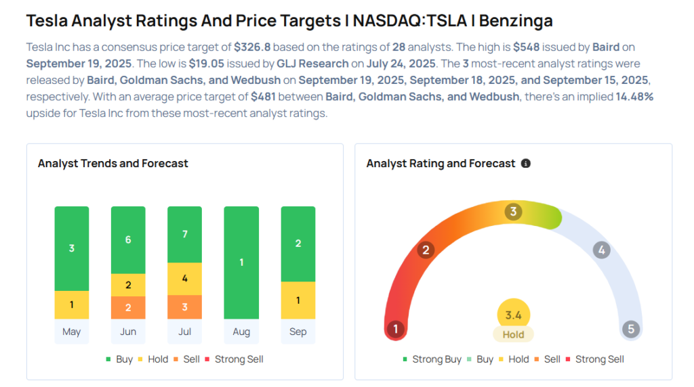Click the July Sell bar segment
Viewport: 694px width, 387px height.
[184, 307]
